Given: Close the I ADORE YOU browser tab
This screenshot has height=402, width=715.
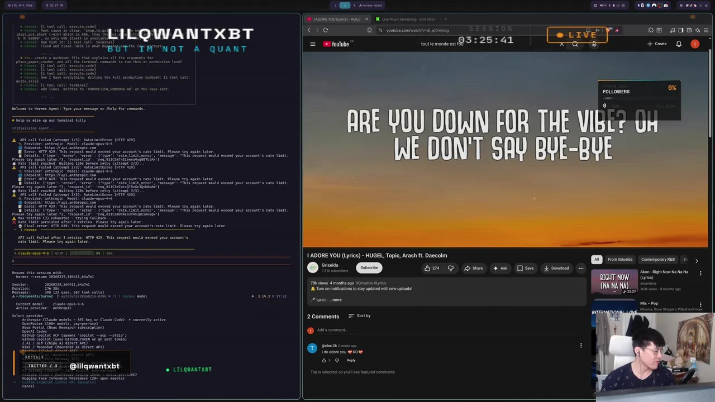Looking at the screenshot, I should tap(366, 19).
